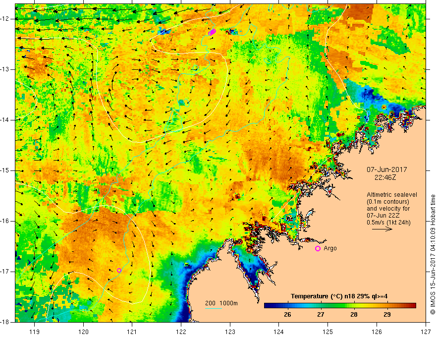Click longitude axis label 122
This screenshot has height=337, width=436.
point(181,332)
